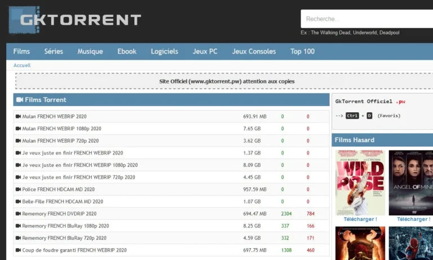433x260 pixels.
Task: Click camera icon beside Coup de foudre garanti
Action: [x=18, y=250]
